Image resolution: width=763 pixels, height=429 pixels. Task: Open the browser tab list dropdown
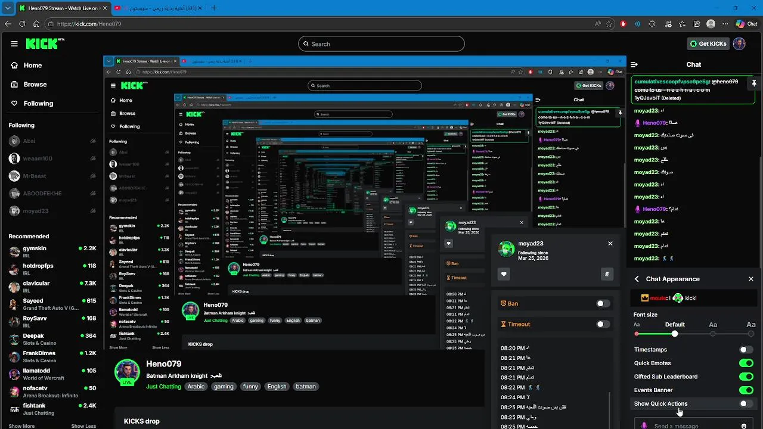click(8, 8)
